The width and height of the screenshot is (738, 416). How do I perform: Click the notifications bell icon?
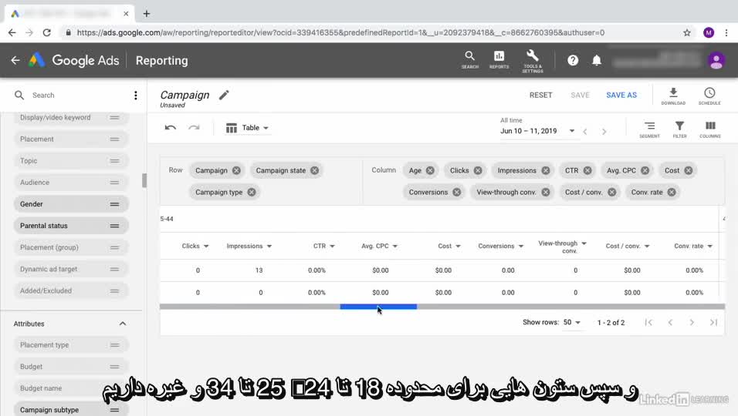pos(597,60)
